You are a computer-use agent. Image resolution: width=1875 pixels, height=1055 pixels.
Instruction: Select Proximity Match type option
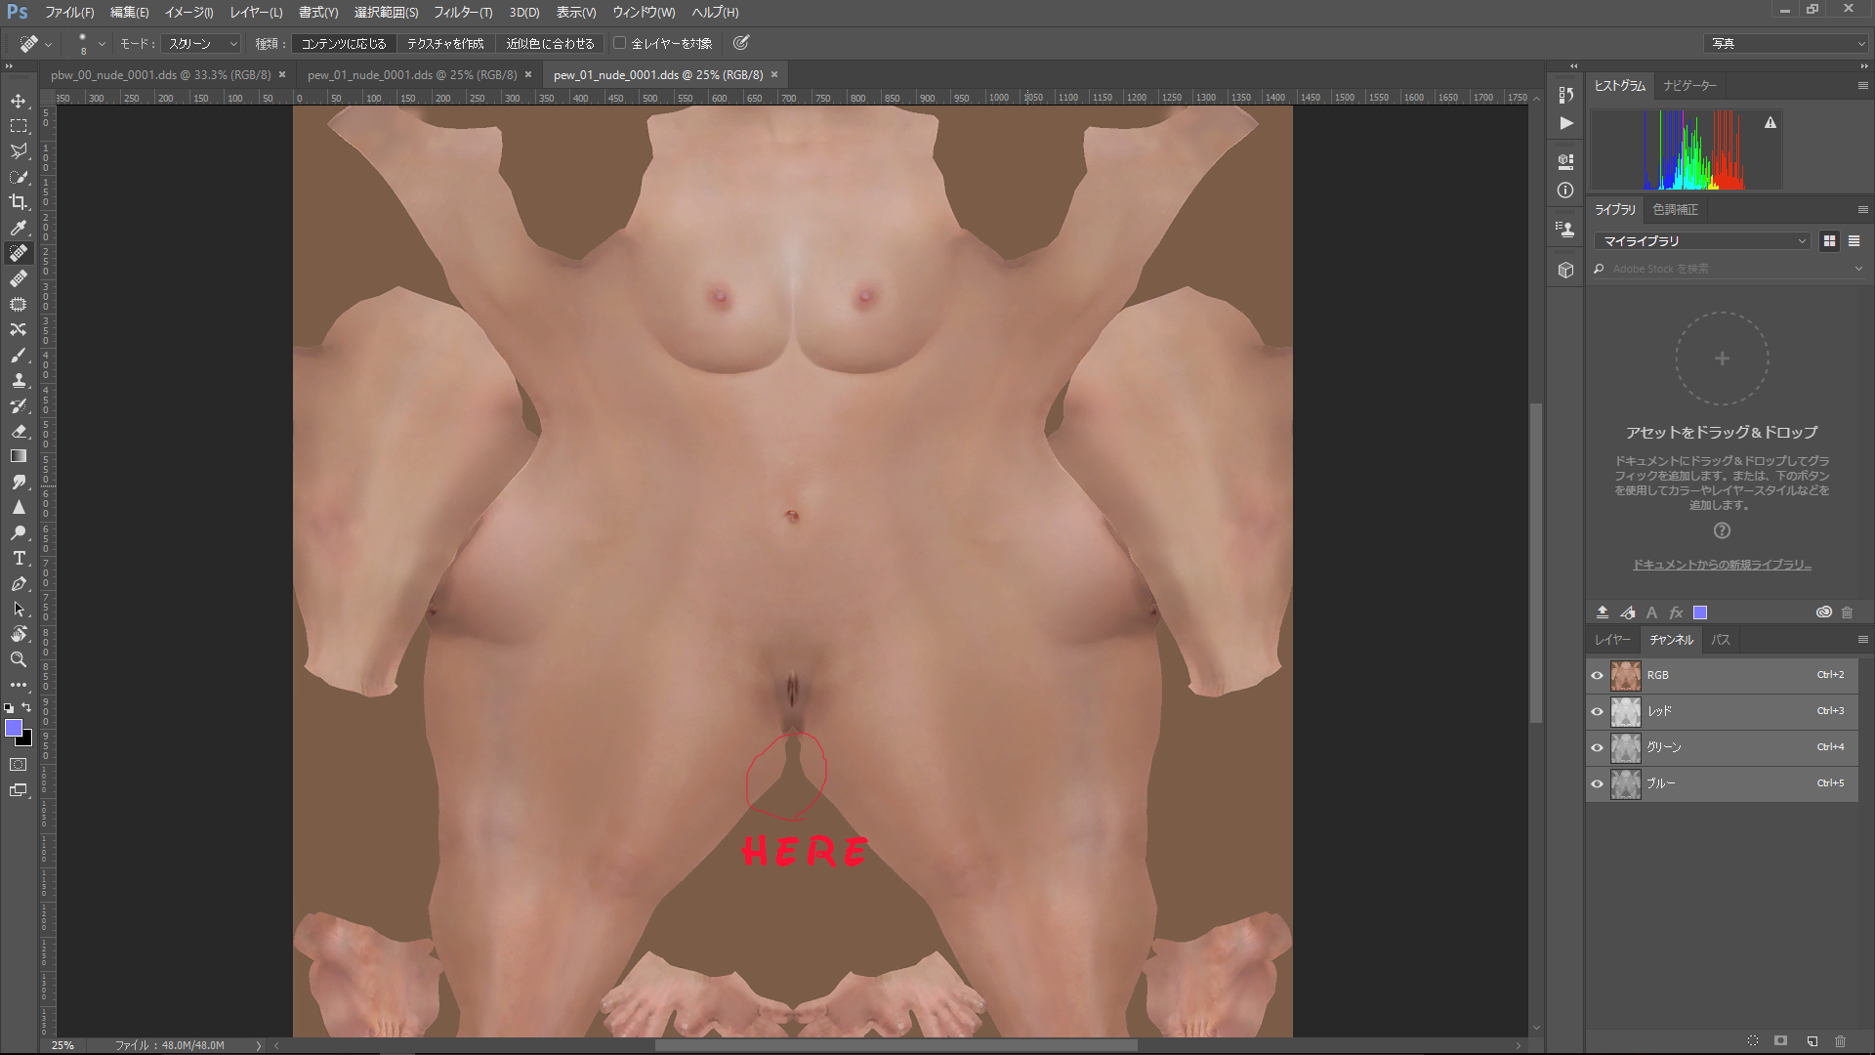(x=550, y=43)
